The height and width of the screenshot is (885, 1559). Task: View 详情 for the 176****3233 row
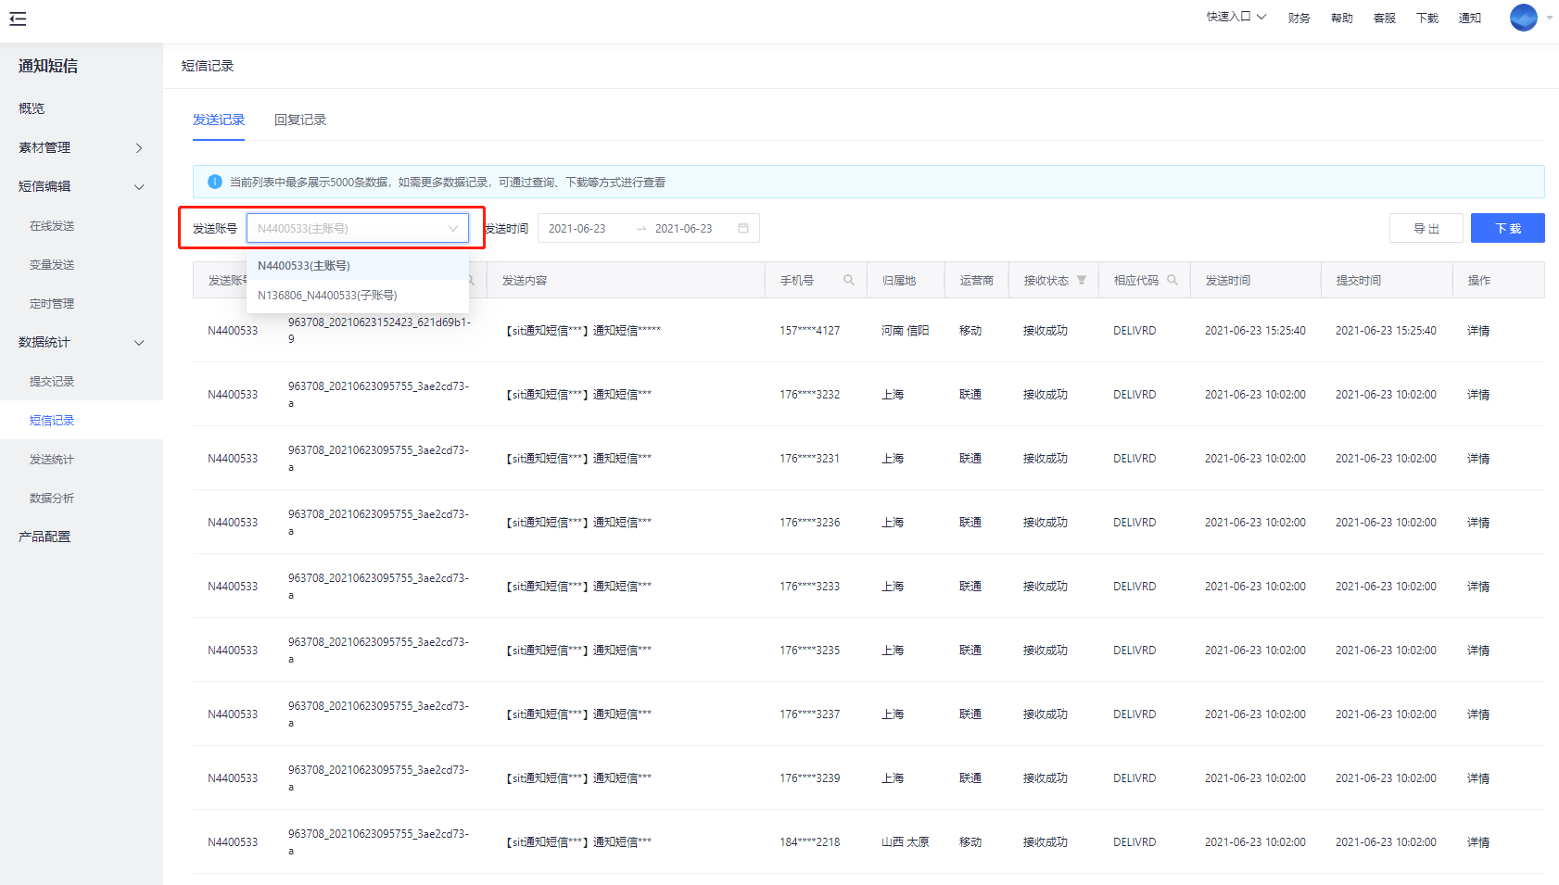click(x=1477, y=586)
